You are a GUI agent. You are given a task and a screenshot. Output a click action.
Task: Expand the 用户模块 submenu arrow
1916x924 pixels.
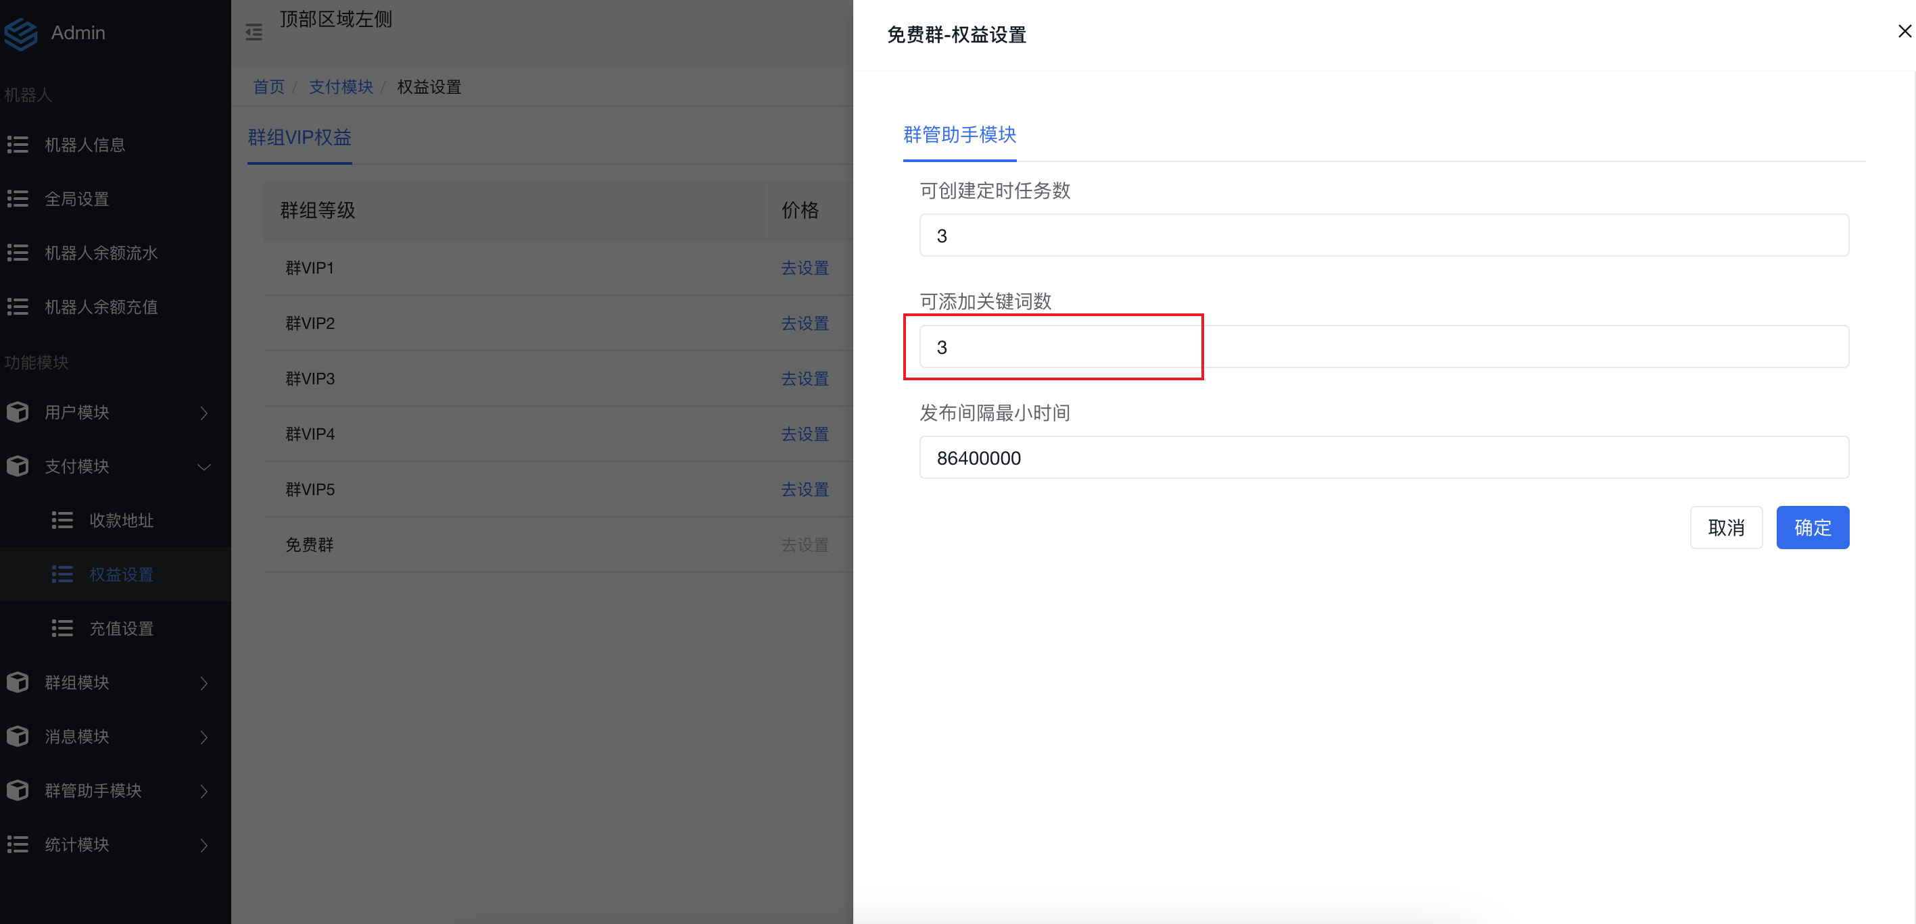[x=203, y=413]
